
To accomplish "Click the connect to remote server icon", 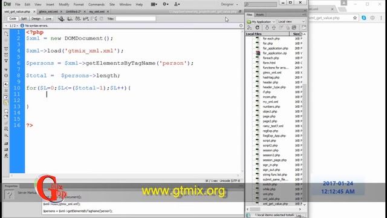I will (250, 28).
